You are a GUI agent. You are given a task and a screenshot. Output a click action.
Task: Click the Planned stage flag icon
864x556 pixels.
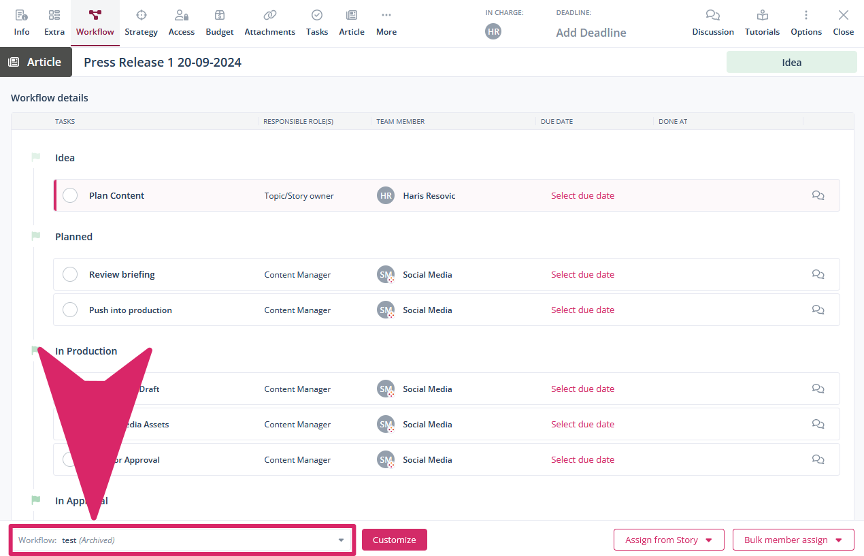tap(36, 236)
